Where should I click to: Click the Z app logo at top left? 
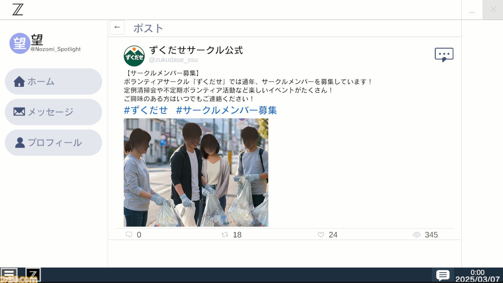[18, 9]
